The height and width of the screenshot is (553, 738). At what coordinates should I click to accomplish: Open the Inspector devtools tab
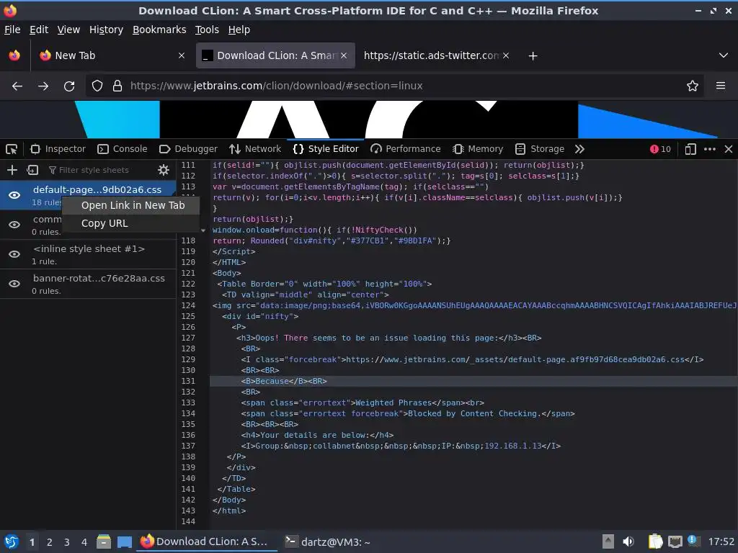[58, 149]
